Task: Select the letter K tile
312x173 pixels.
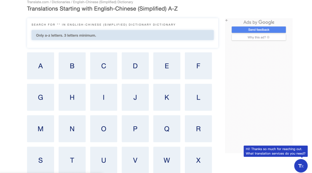Action: [x=167, y=97]
